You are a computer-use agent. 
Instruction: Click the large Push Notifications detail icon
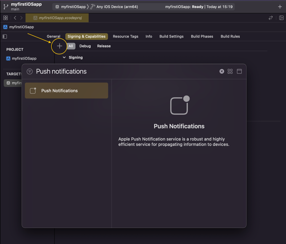pos(180,105)
